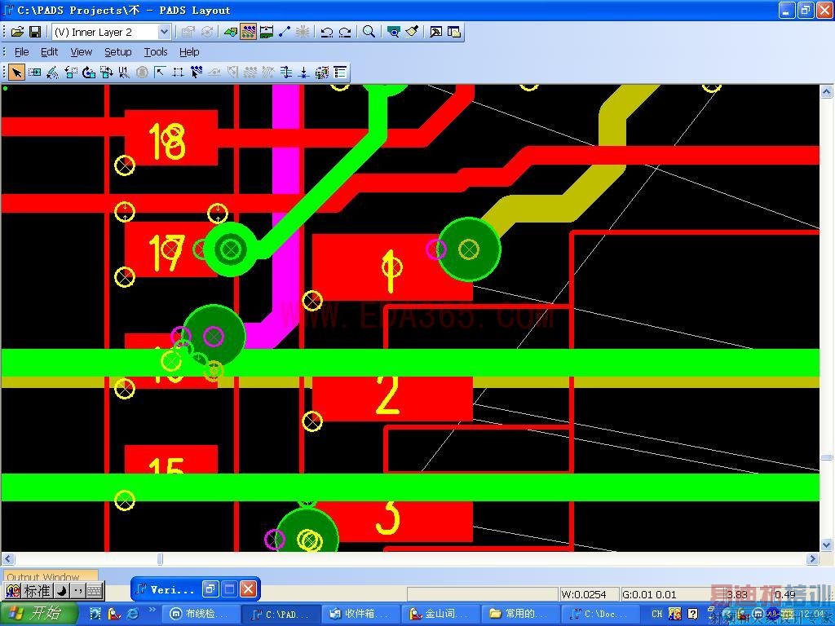Open the Inner Layer 2 layer dropdown
This screenshot has height=626, width=835.
pos(164,32)
